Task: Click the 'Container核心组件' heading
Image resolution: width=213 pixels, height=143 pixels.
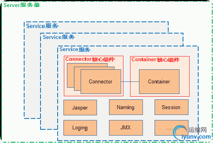Action: click(155, 60)
